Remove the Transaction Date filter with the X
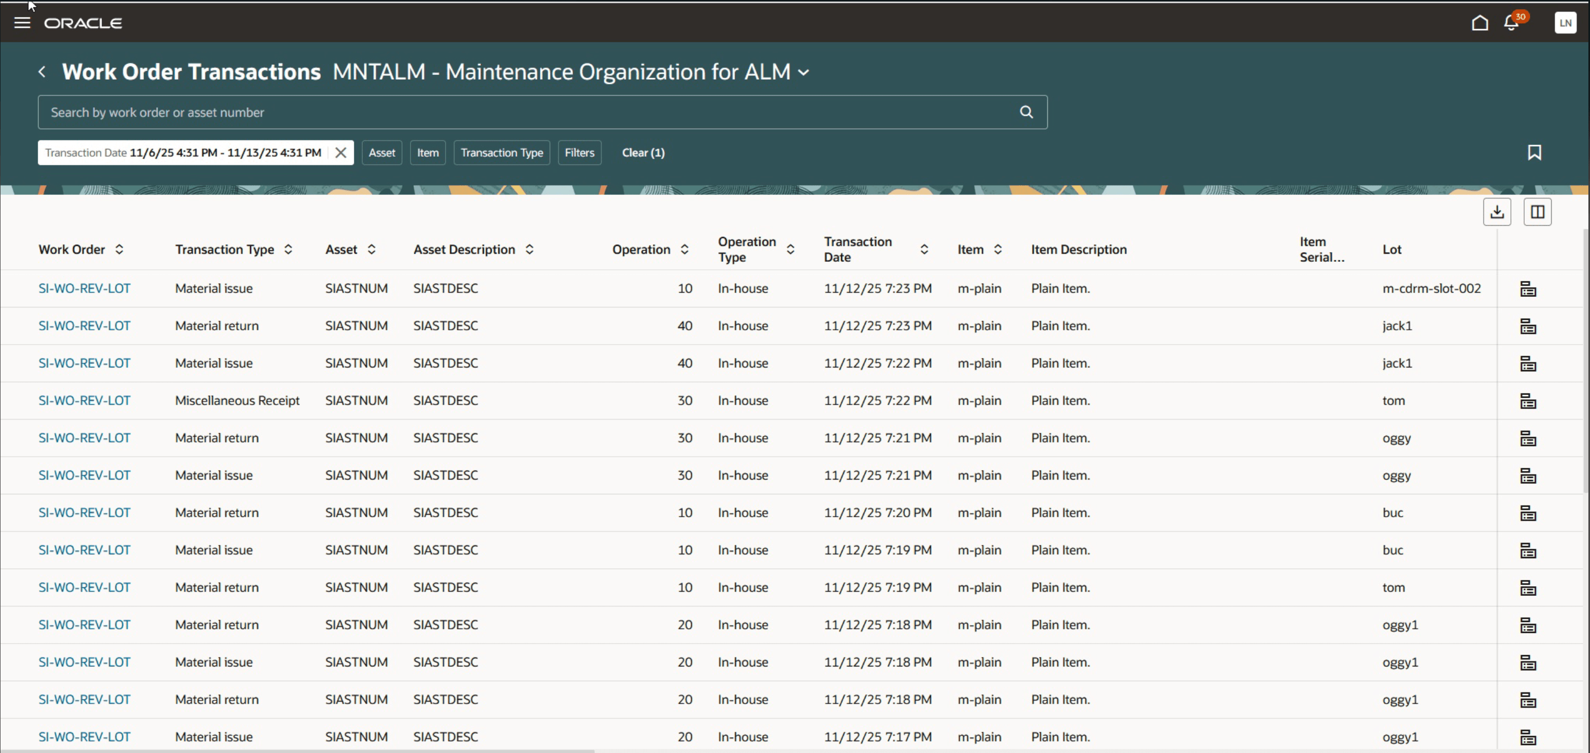 click(x=340, y=152)
